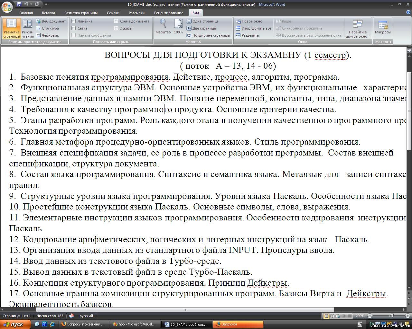Image resolution: width=412 pixels, height=329 pixels.
Task: Expand Switch Windows (Перейти в другое окно)
Action: (358, 29)
